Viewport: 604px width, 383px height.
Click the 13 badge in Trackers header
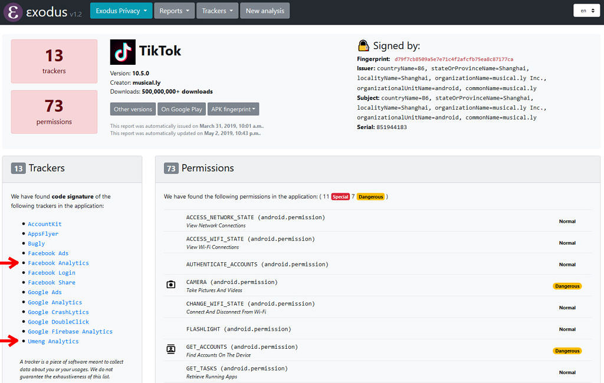[18, 169]
